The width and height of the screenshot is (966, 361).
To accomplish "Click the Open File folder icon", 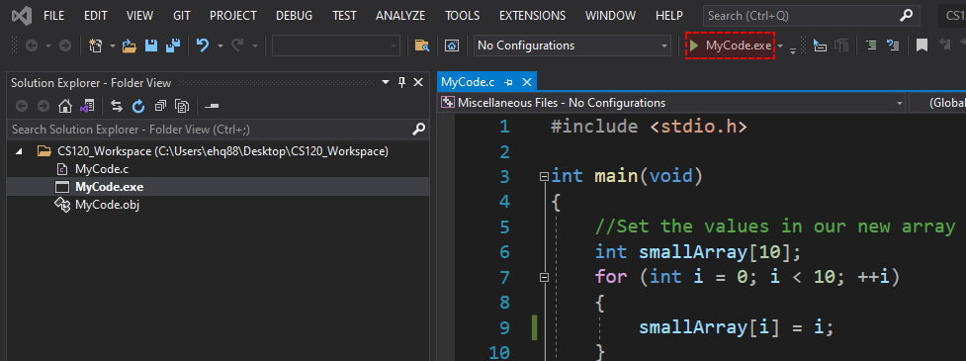I will pos(129,45).
